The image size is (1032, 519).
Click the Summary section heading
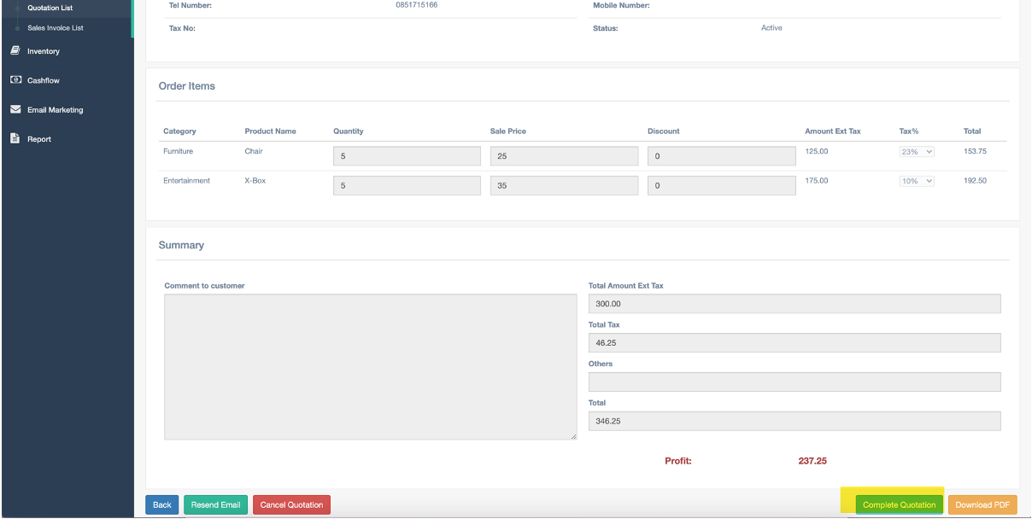pos(181,245)
